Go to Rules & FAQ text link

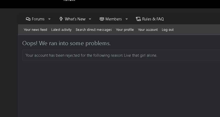(x=153, y=19)
